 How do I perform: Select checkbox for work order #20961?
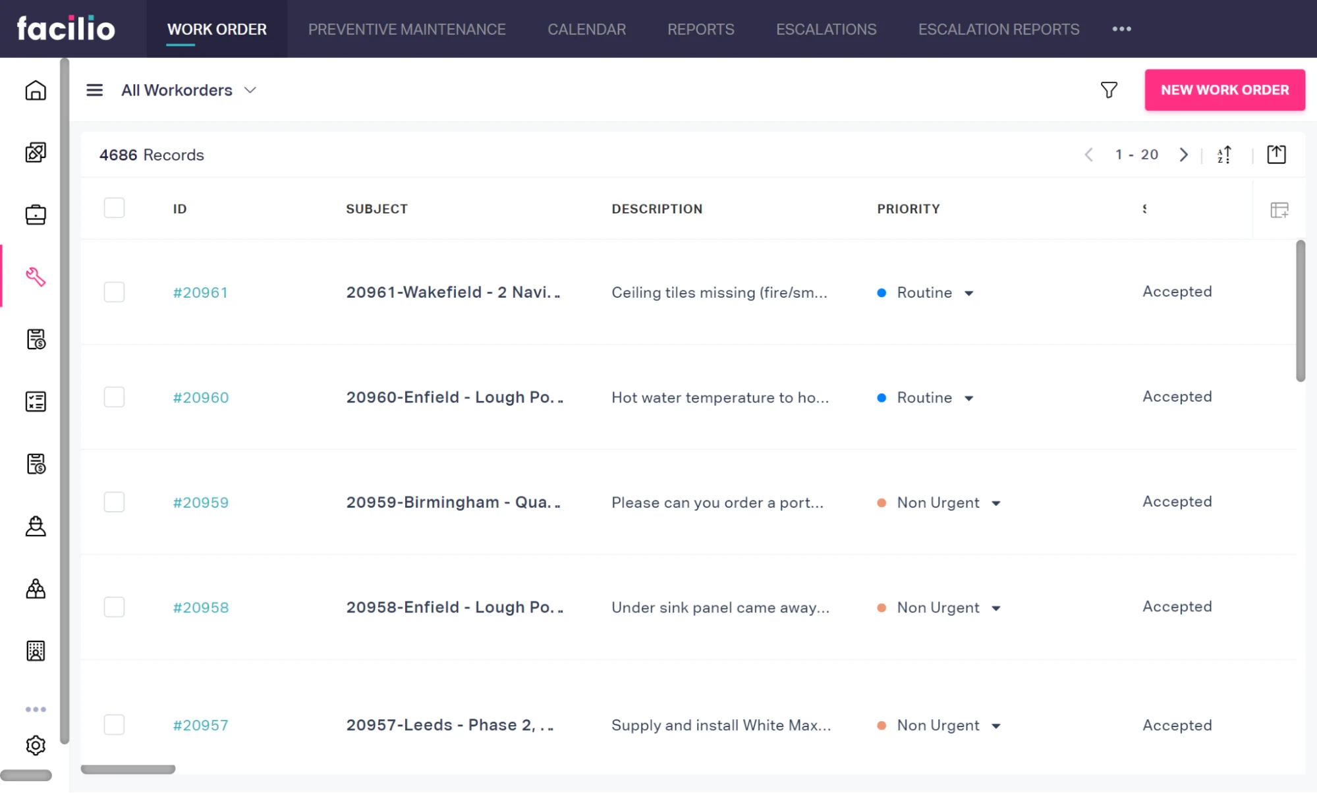pyautogui.click(x=114, y=292)
